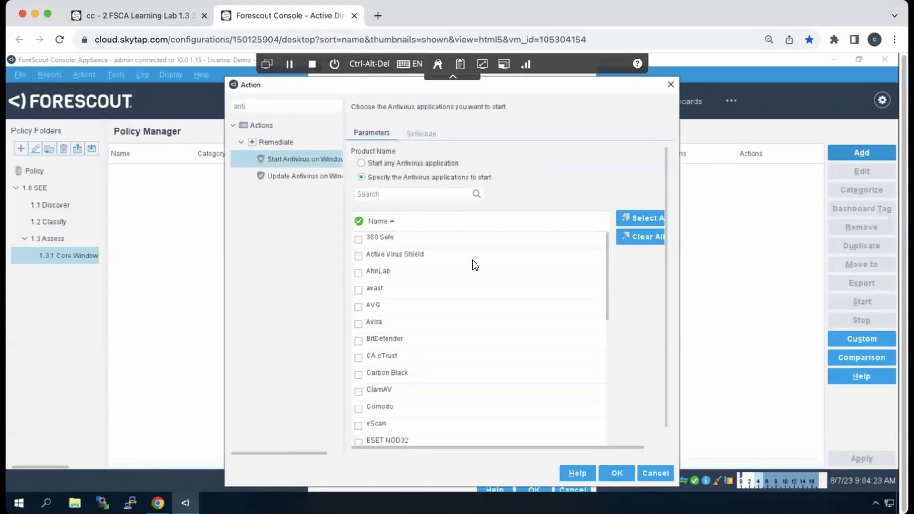Open the VM list icon in Skytap toolbar

267,64
